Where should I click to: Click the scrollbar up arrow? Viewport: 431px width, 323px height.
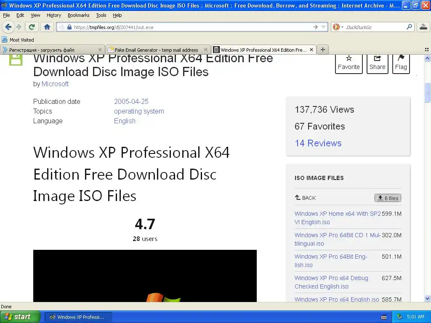[427, 58]
